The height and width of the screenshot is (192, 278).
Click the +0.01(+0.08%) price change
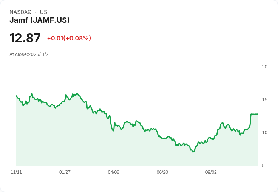pyautogui.click(x=69, y=38)
